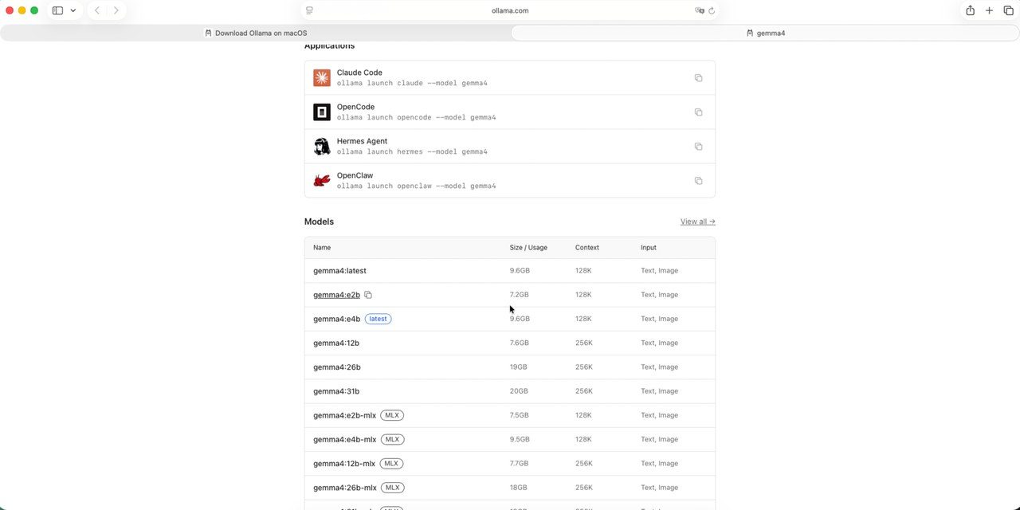Open the gemma4:26b model
Viewport: 1020px width, 510px height.
pyautogui.click(x=337, y=367)
